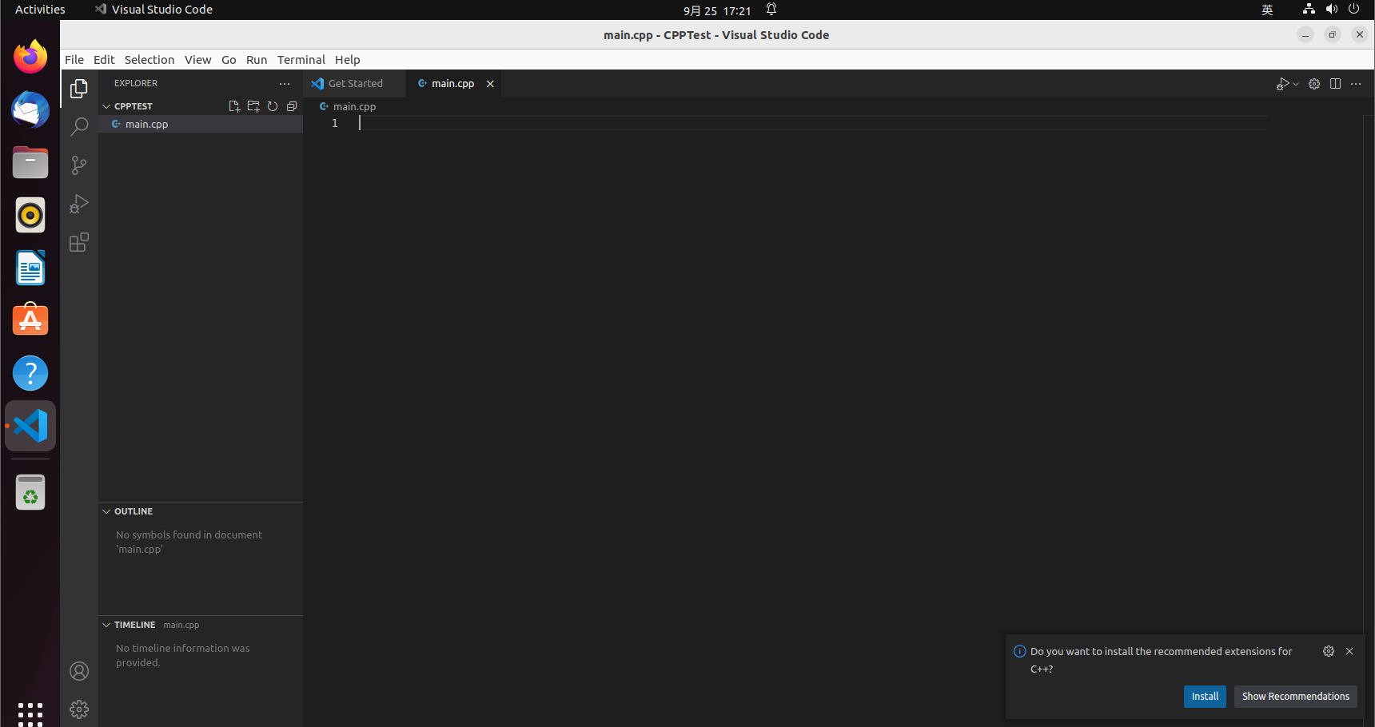Create a new folder in CPPTEST
The height and width of the screenshot is (727, 1375).
[253, 105]
